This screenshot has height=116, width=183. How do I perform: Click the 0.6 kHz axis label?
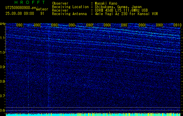(3, 110)
